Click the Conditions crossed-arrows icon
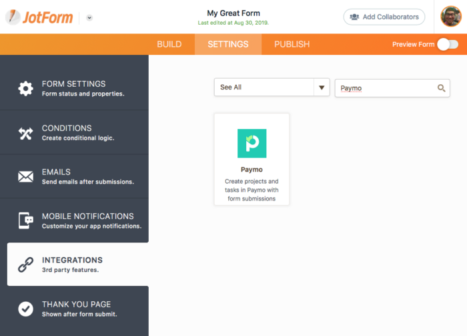This screenshot has width=467, height=336. coord(25,133)
